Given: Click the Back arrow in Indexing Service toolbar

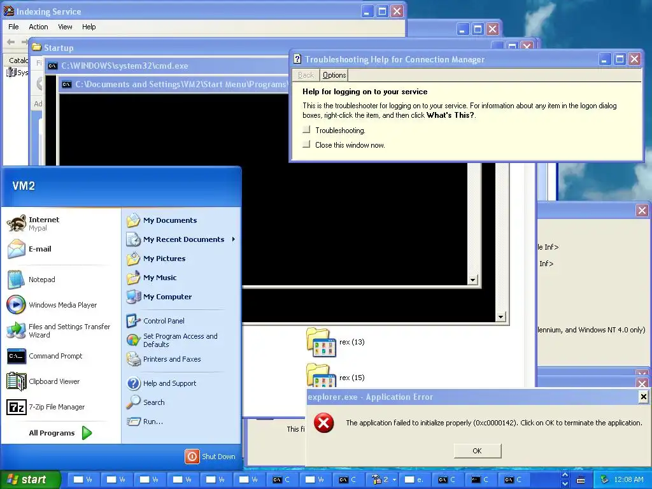Looking at the screenshot, I should click(11, 41).
